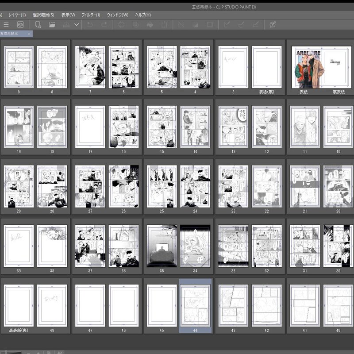The image size is (354, 354).
Task: Select page 34 thumbnail
Action: pyautogui.click(x=195, y=246)
